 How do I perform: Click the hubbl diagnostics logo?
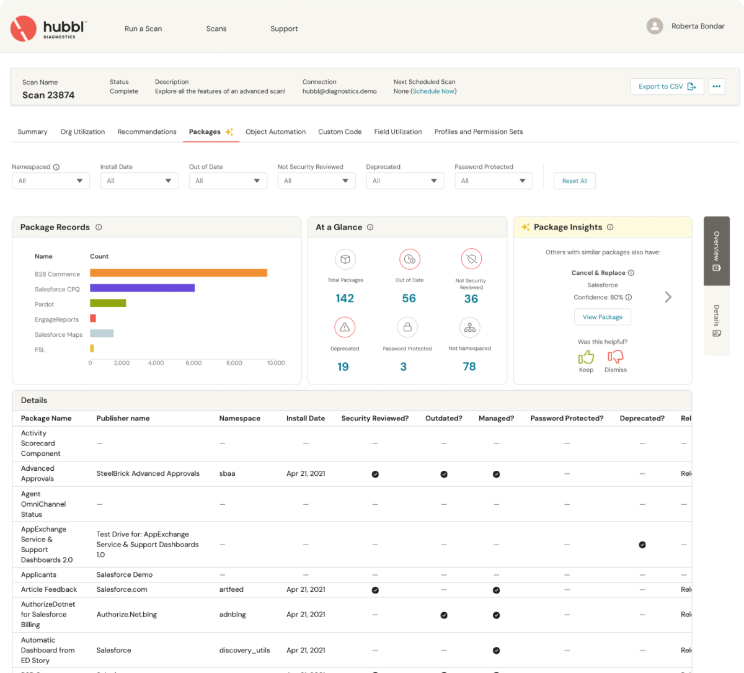pos(48,29)
